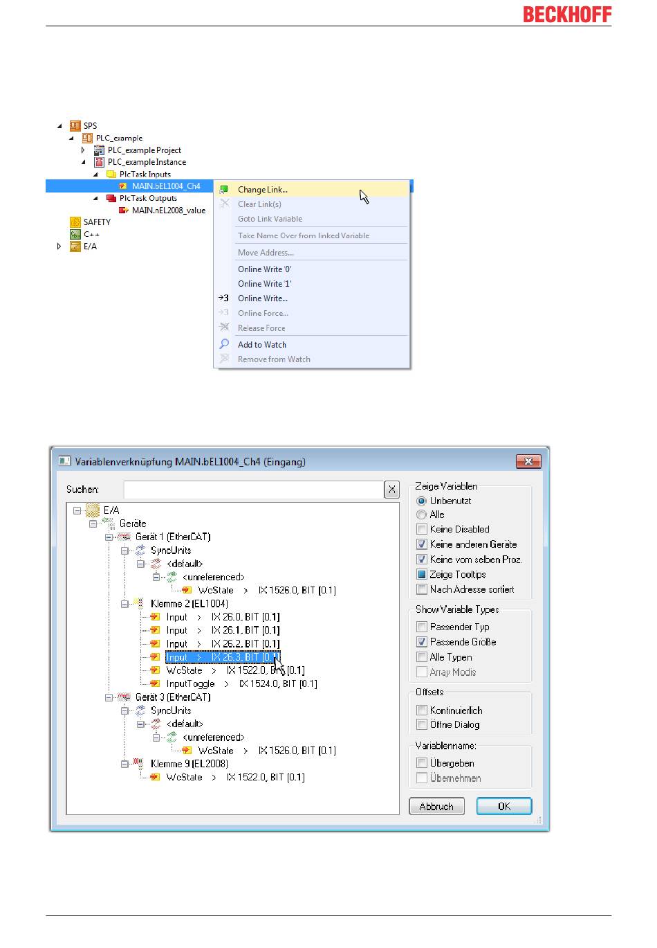Uncheck Keine anderen Geräte
This screenshot has width=657, height=948.
422,544
